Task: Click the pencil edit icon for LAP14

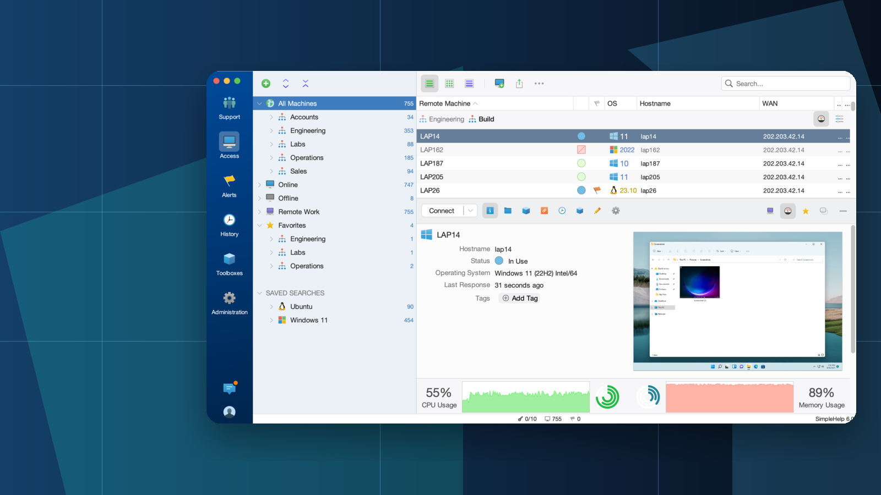Action: coord(597,211)
